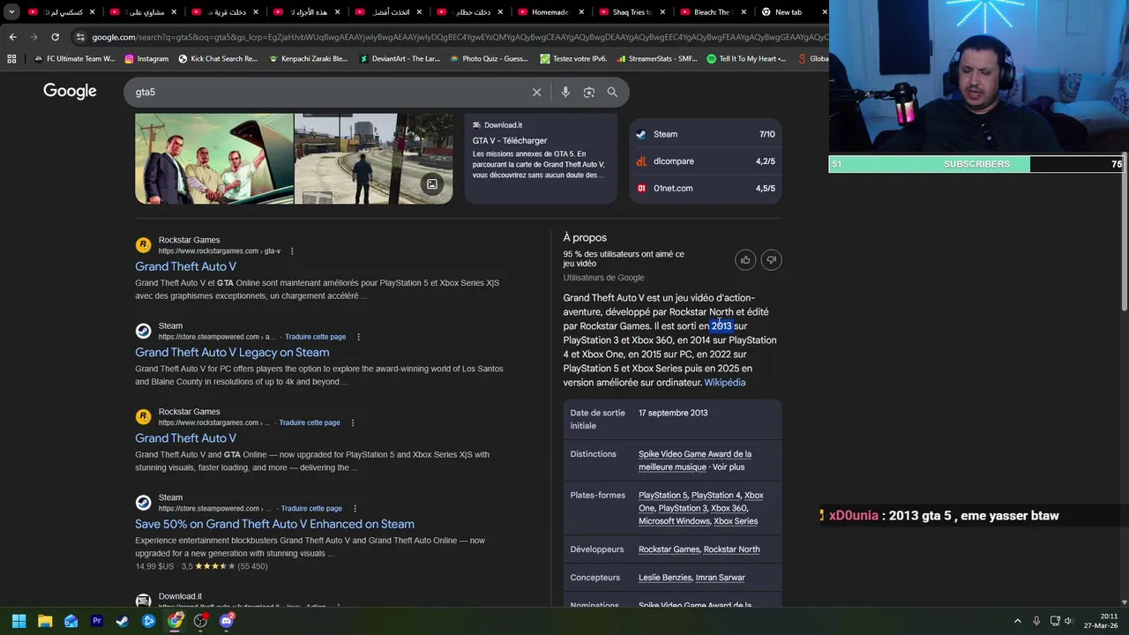Open Photo Quiz bookmark
Viewport: 1129px width, 635px height.
pos(490,58)
